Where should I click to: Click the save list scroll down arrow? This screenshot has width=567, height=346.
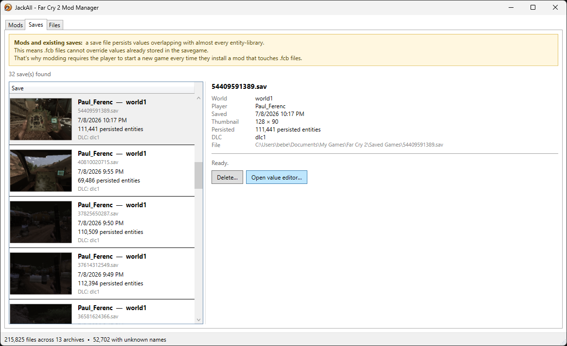[x=198, y=320]
